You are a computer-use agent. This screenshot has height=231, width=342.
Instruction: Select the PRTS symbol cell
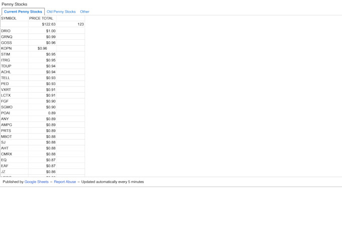pos(15,131)
